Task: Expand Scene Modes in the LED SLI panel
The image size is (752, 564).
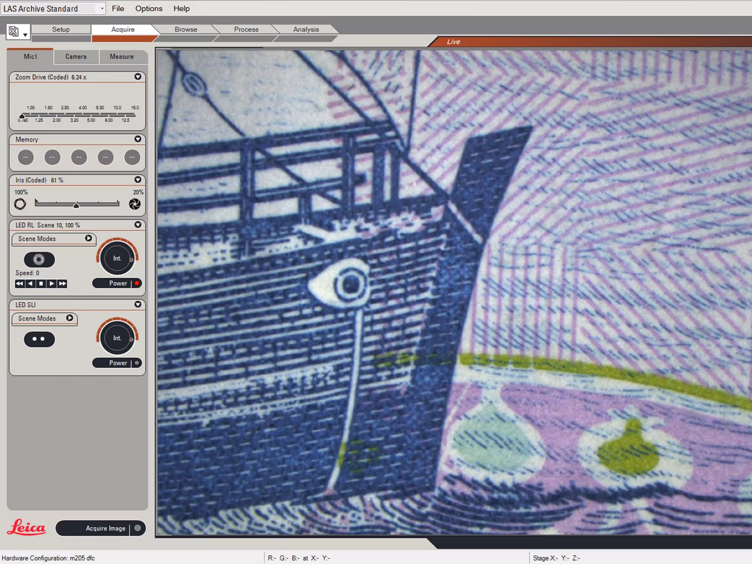Action: pos(69,318)
